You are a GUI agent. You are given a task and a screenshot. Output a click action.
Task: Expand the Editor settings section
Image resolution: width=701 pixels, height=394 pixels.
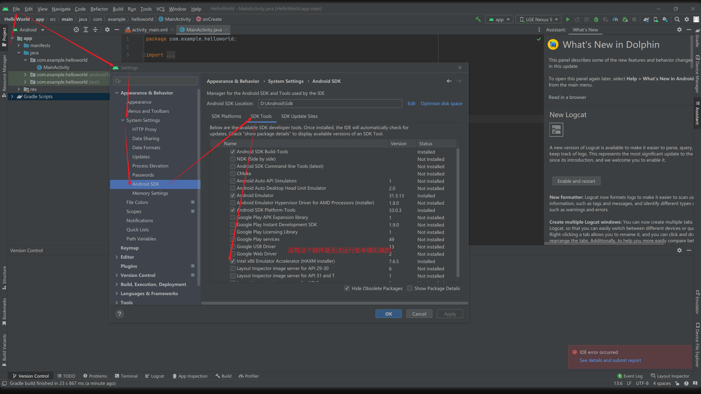[x=117, y=257]
